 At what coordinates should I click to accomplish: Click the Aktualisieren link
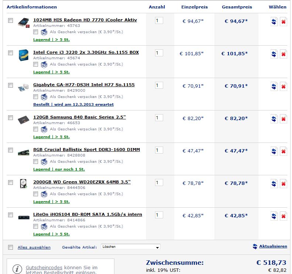(x=273, y=246)
